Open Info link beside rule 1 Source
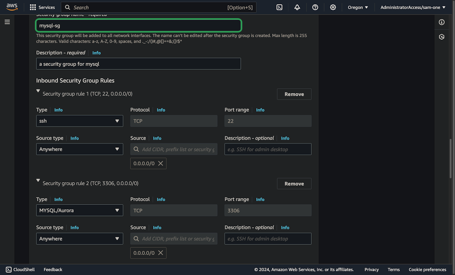This screenshot has width=455, height=275. click(157, 138)
